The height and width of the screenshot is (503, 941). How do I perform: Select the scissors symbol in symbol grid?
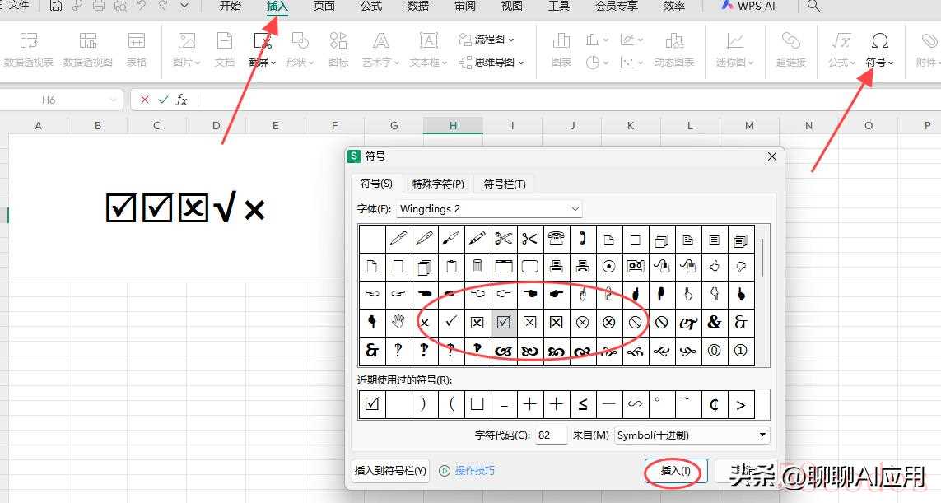click(x=504, y=240)
